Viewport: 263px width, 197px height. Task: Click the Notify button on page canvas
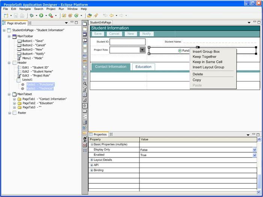click(147, 34)
